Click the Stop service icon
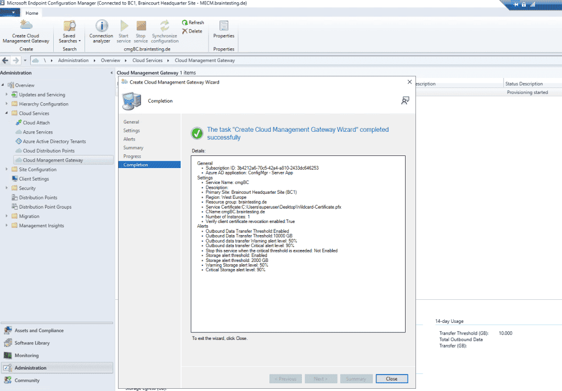Viewport: 562px width, 391px height. (140, 30)
